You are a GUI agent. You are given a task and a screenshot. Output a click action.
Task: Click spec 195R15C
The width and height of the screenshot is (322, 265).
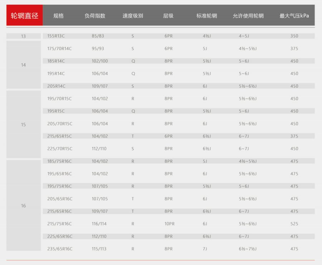point(56,111)
